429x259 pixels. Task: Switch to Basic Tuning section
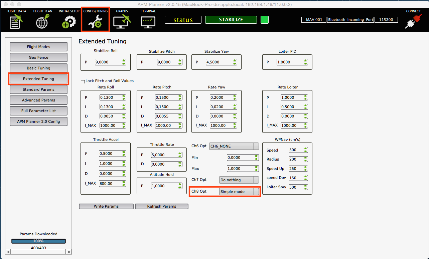(x=38, y=68)
